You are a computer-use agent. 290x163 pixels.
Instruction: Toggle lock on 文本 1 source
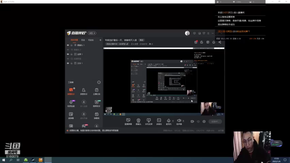[x=71, y=63]
